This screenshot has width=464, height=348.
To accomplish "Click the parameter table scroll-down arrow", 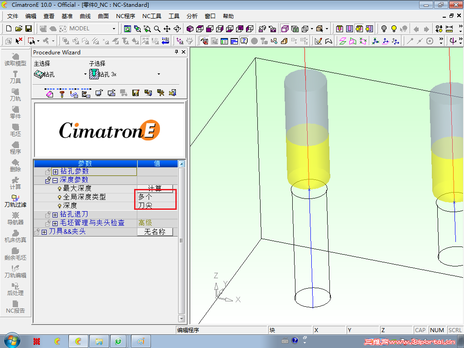I will point(182,319).
